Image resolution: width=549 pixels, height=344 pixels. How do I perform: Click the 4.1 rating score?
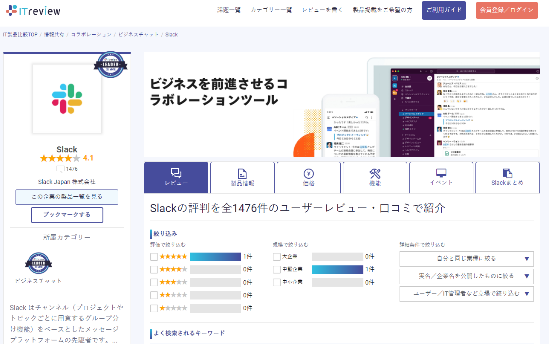click(x=88, y=158)
